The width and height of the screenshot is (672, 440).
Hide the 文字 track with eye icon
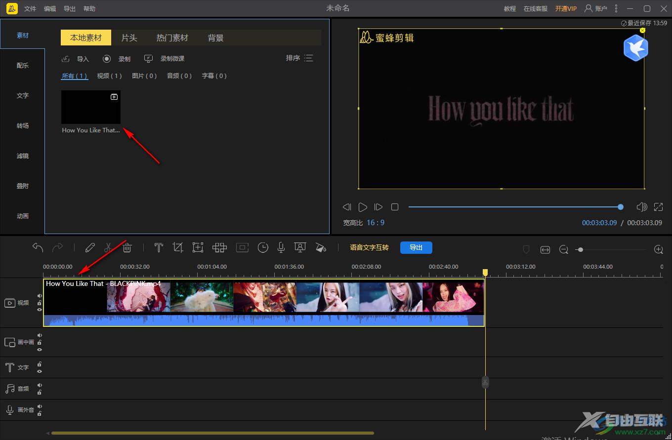coord(40,371)
